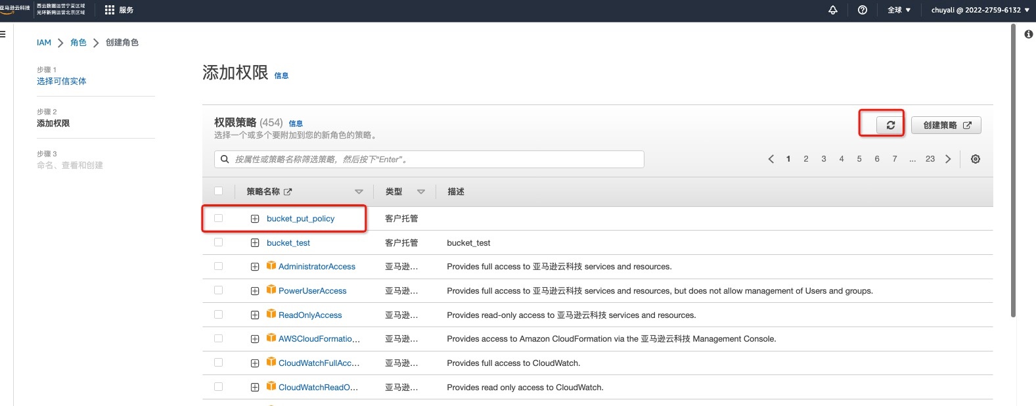Expand the bucket_test row details

(255, 243)
